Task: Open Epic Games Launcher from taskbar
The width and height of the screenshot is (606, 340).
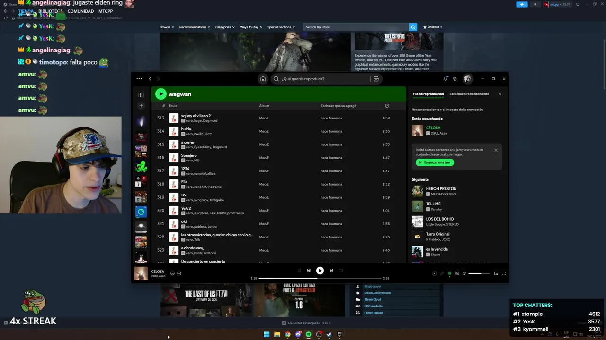Action: pyautogui.click(x=339, y=334)
